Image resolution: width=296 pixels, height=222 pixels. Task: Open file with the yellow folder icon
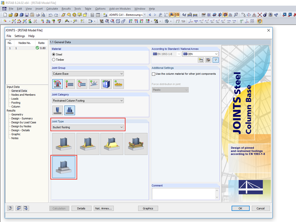pos(11,15)
